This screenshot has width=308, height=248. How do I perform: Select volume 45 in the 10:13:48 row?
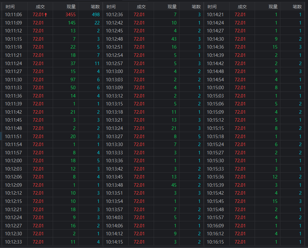(x=174, y=185)
